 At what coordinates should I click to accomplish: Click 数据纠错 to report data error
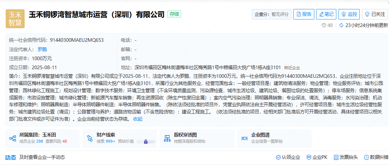coord(376,157)
